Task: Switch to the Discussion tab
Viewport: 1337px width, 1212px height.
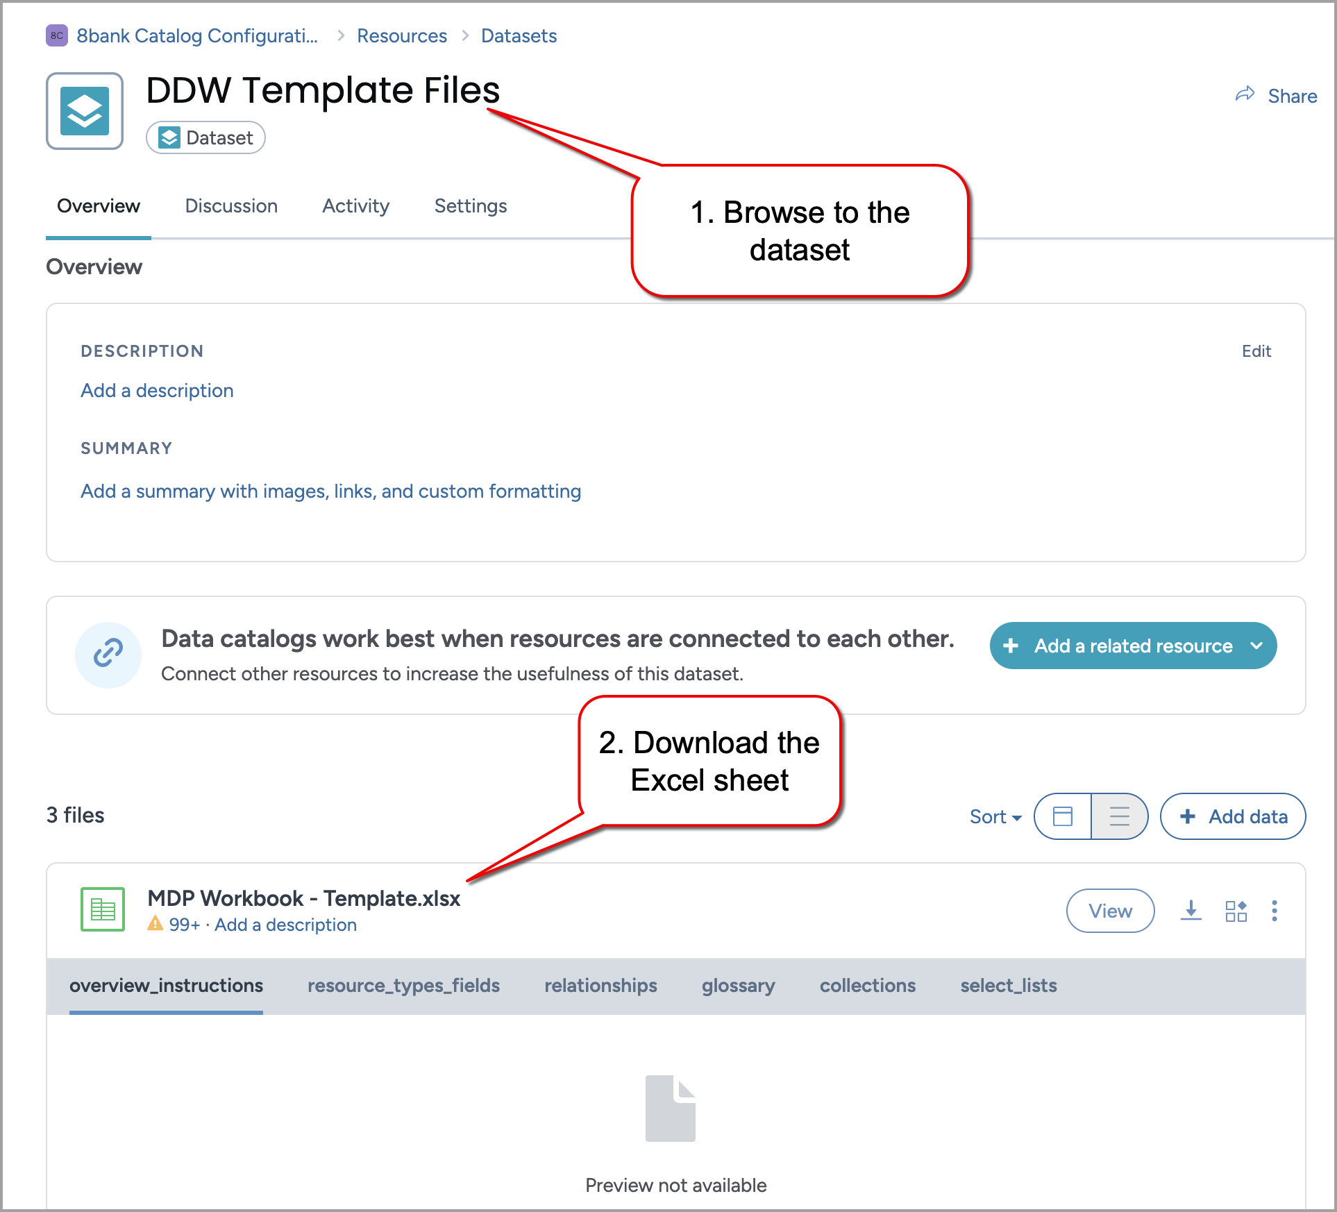Action: 231,205
